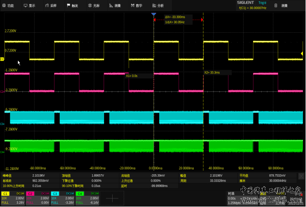Select the yellow trigger level arrow on right edge

click(302, 53)
